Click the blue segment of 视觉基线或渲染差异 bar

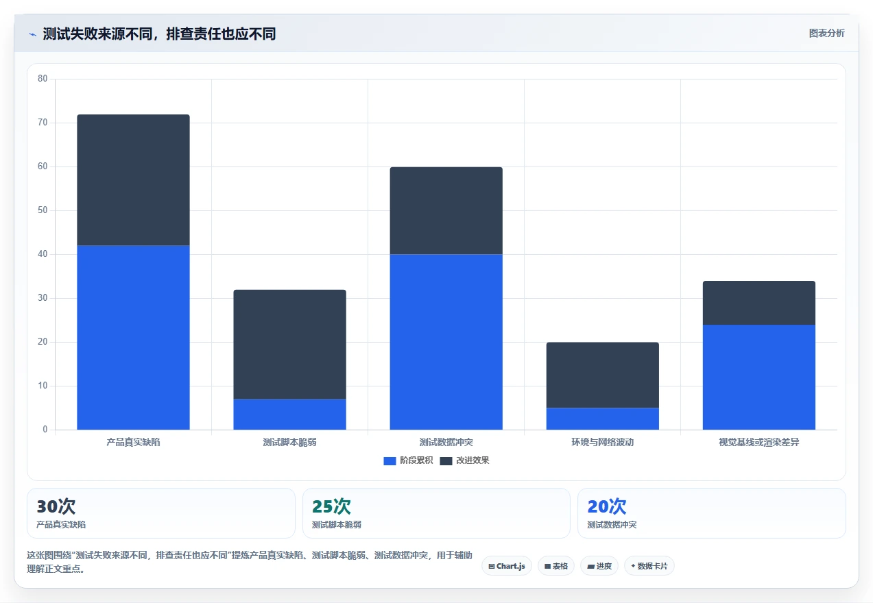(758, 378)
